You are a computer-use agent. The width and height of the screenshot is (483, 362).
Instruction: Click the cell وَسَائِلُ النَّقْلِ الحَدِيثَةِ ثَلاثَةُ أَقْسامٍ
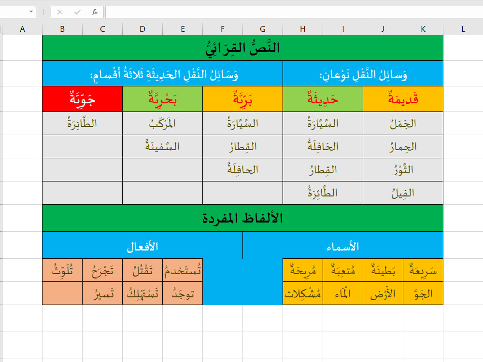[162, 73]
